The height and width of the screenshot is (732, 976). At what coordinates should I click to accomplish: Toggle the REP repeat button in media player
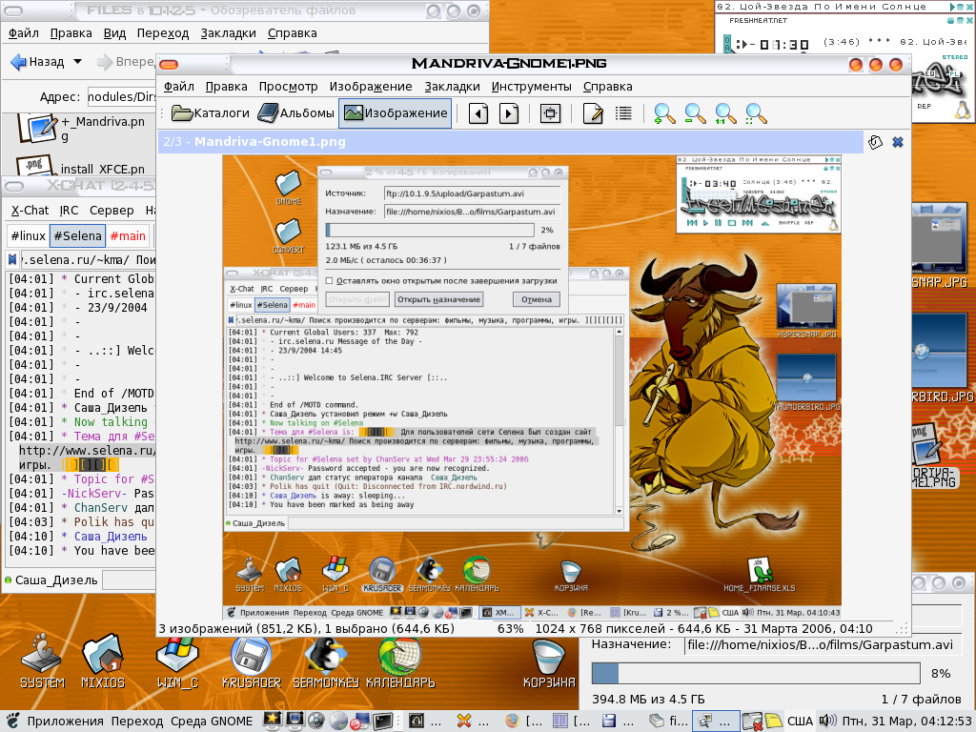(925, 107)
